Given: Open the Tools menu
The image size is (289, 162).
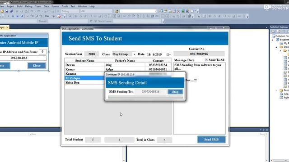Looking at the screenshot, I should tap(65, 6).
